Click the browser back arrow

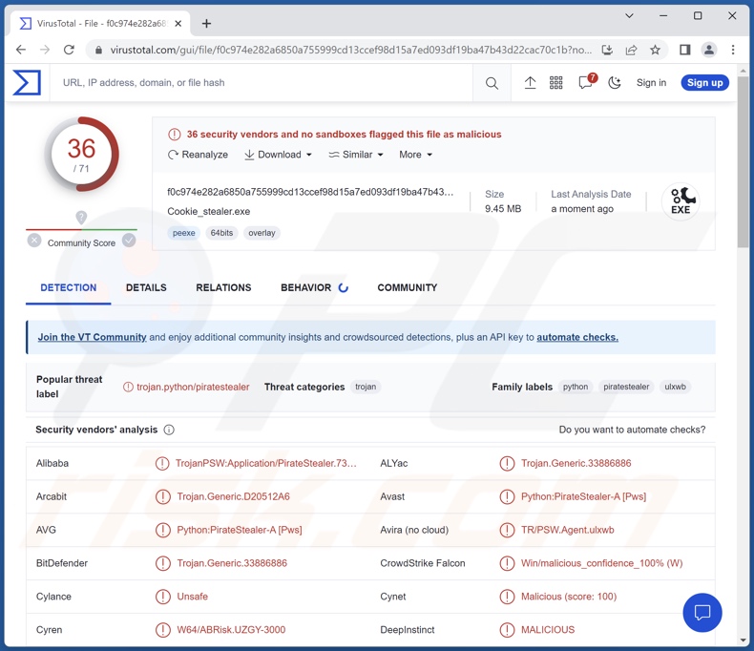21,50
